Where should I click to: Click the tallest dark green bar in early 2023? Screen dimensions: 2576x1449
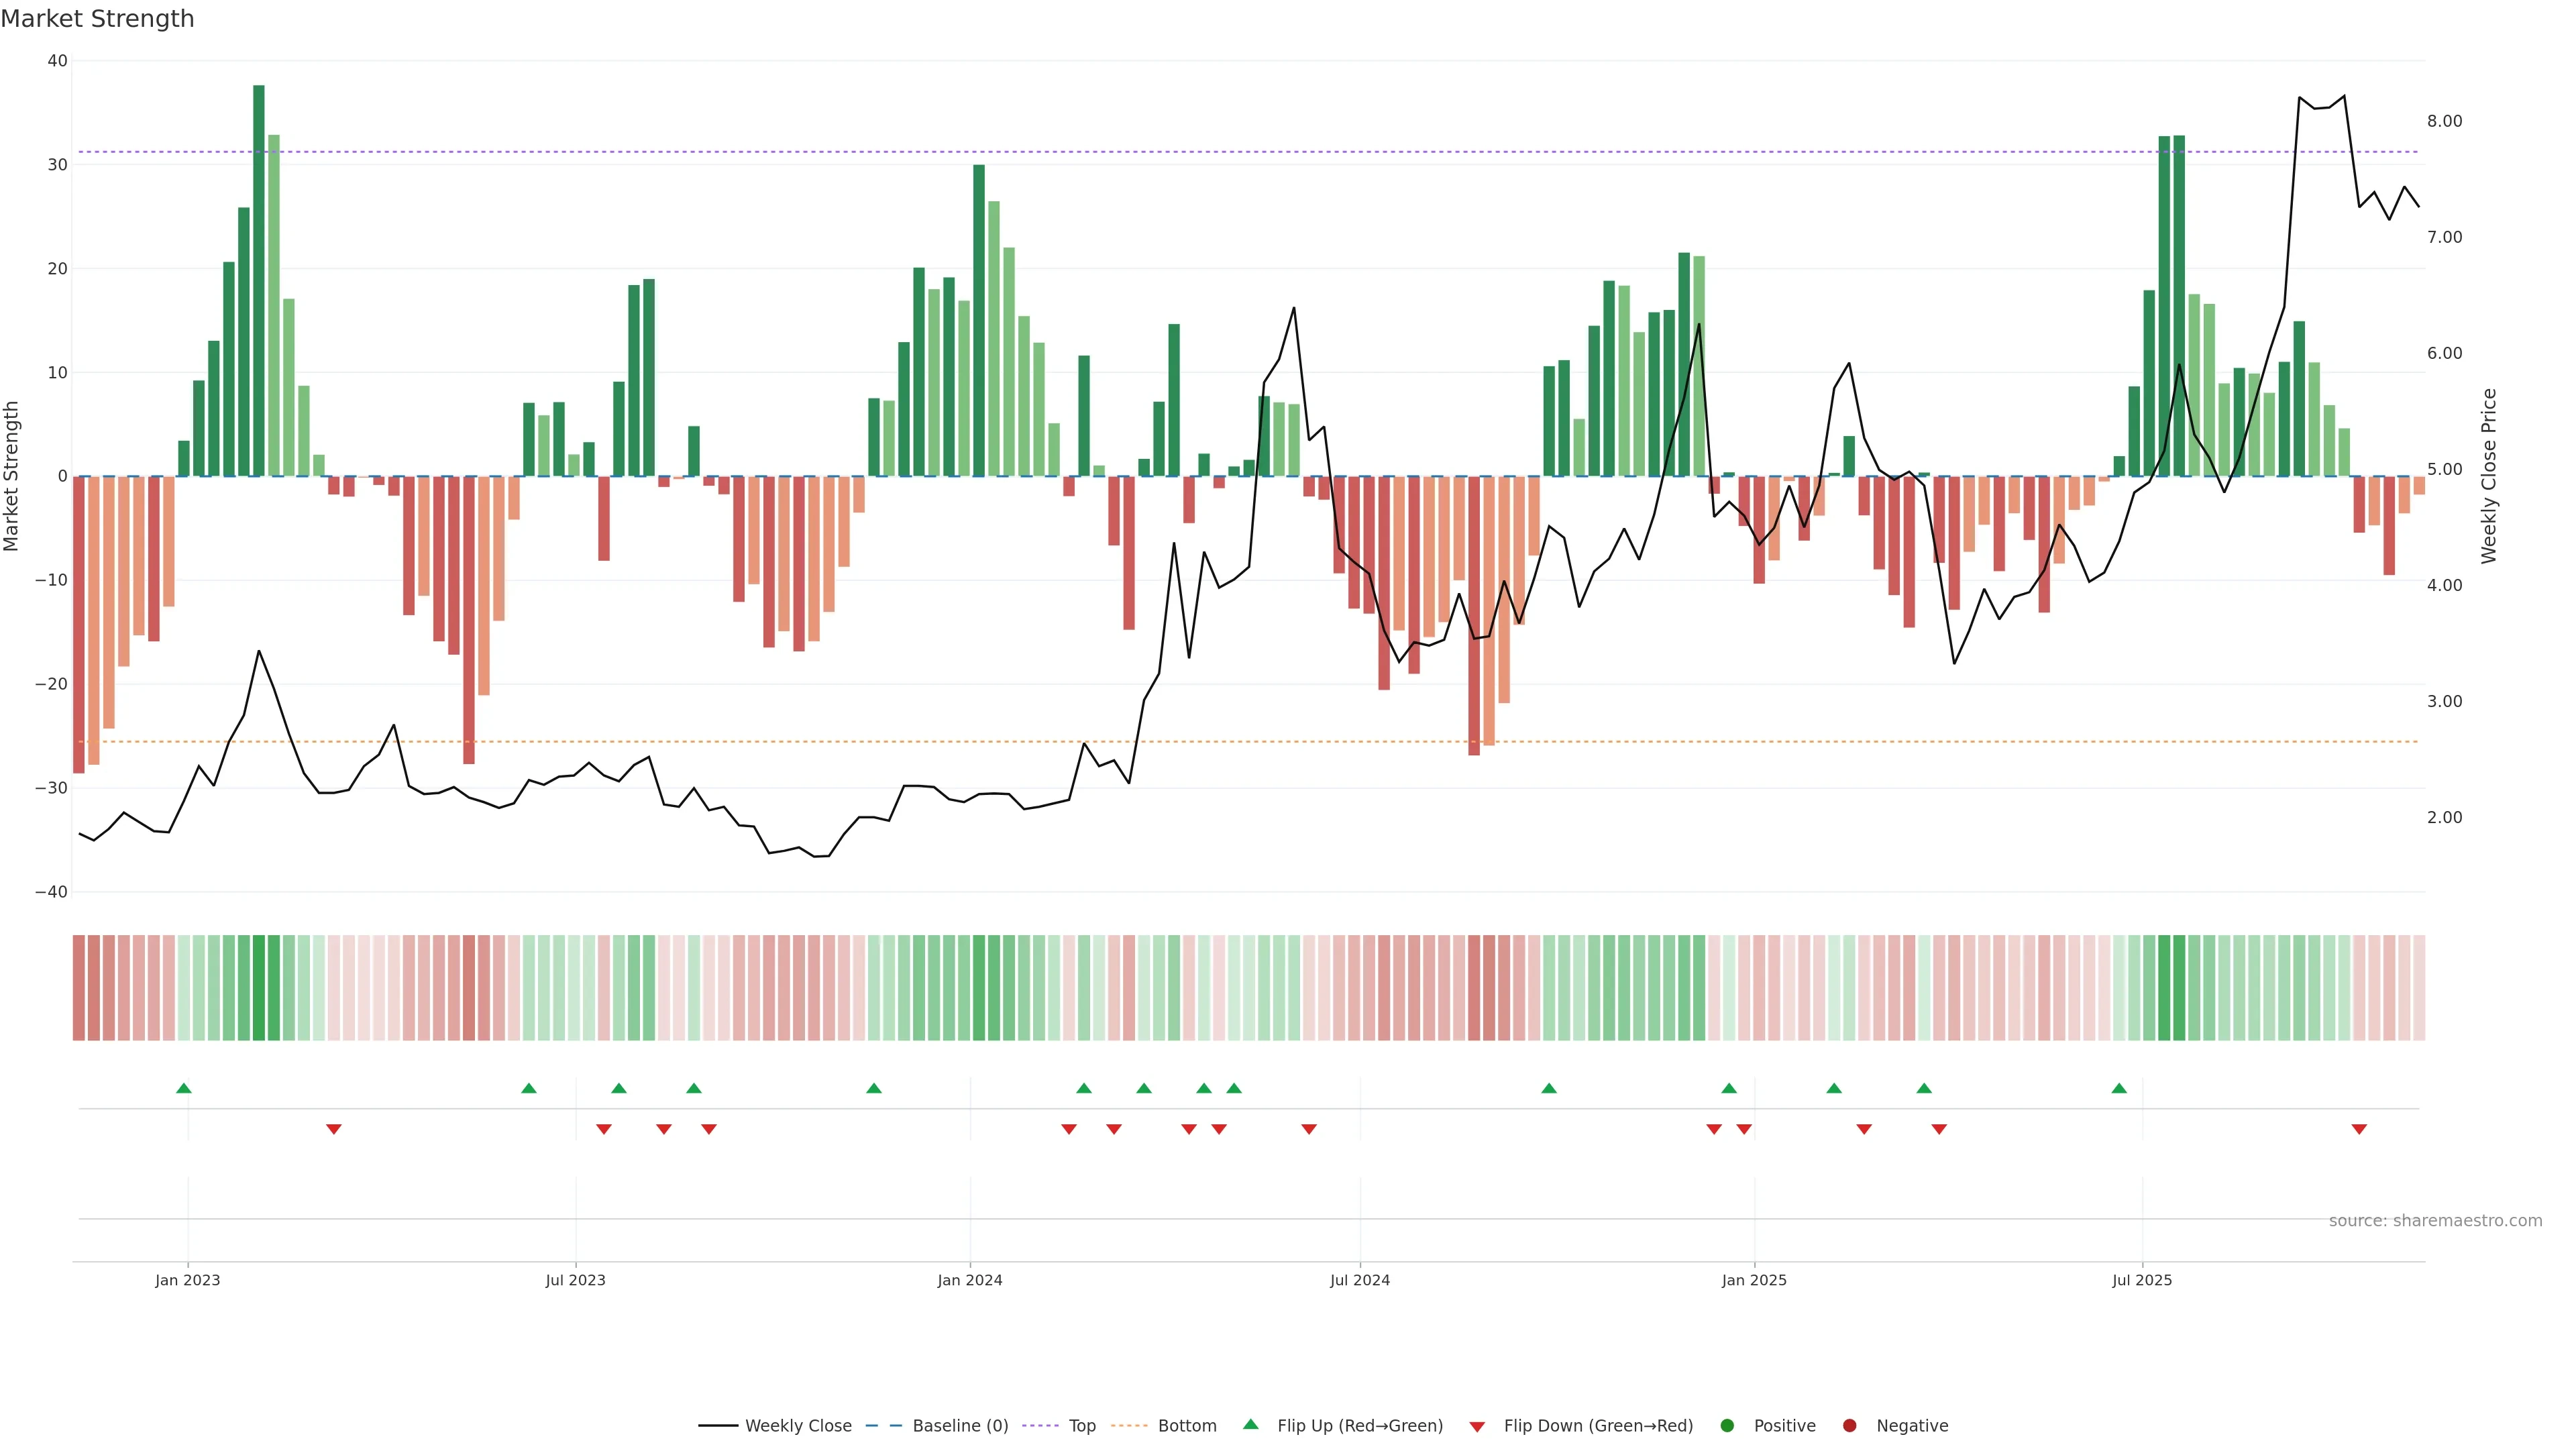point(259,280)
